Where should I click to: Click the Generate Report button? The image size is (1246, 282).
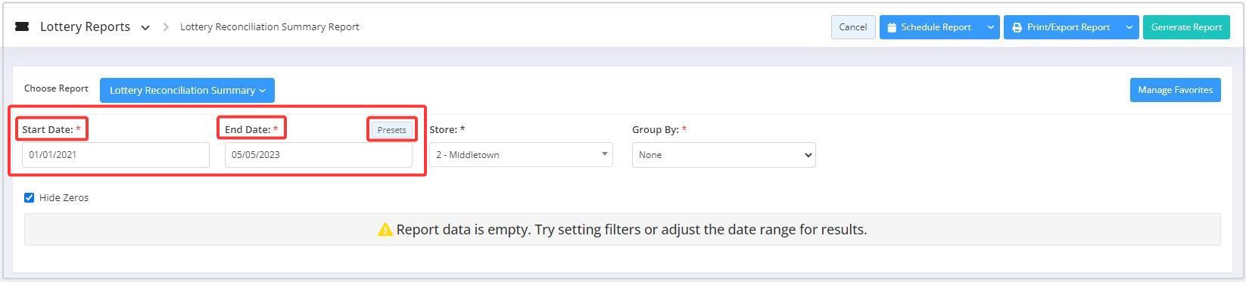pyautogui.click(x=1186, y=27)
